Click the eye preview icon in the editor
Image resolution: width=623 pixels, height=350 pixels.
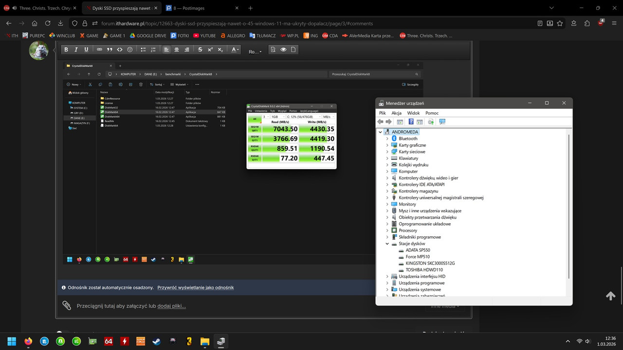283,50
